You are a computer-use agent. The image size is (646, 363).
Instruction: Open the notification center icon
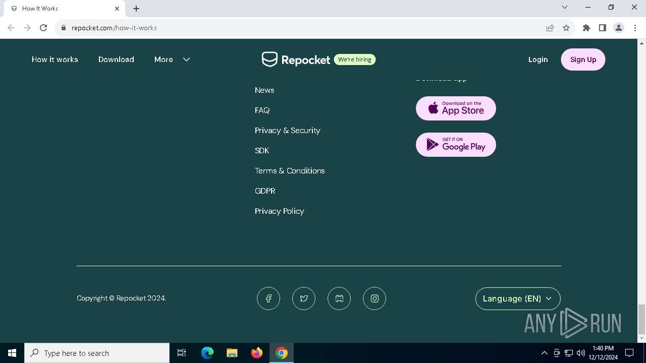tap(629, 353)
